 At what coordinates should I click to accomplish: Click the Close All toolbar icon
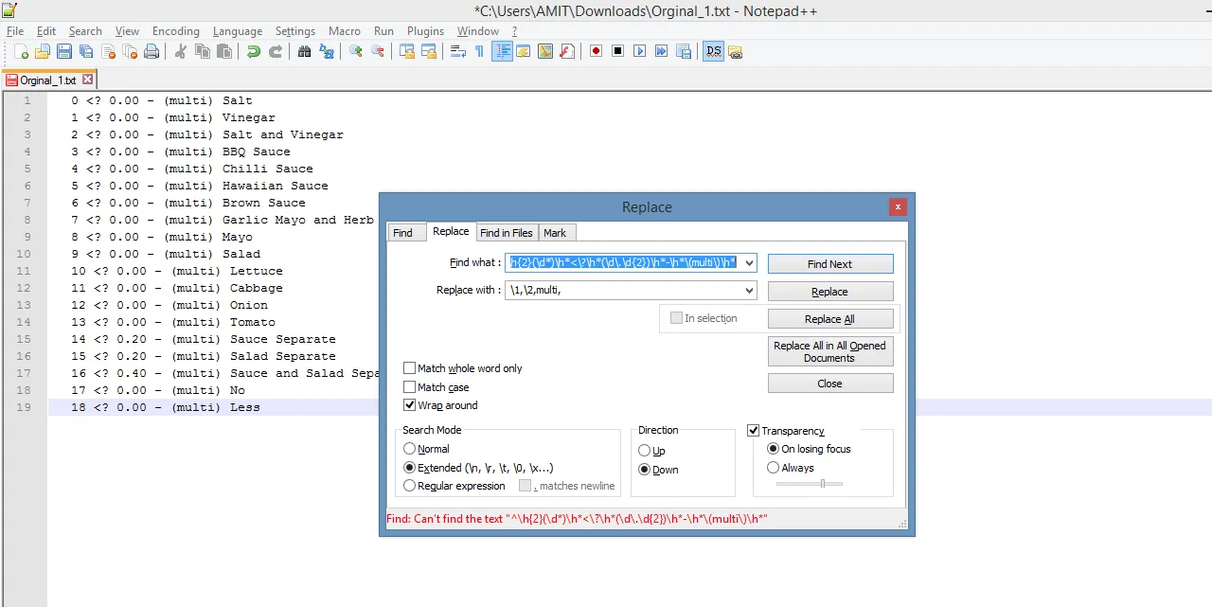[x=130, y=51]
